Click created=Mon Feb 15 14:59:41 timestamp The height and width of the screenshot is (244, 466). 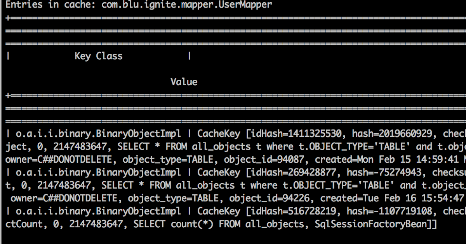click(x=388, y=160)
